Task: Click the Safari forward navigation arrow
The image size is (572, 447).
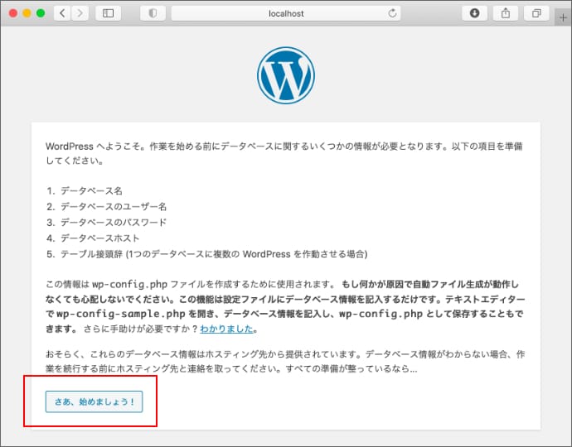Action: click(80, 13)
